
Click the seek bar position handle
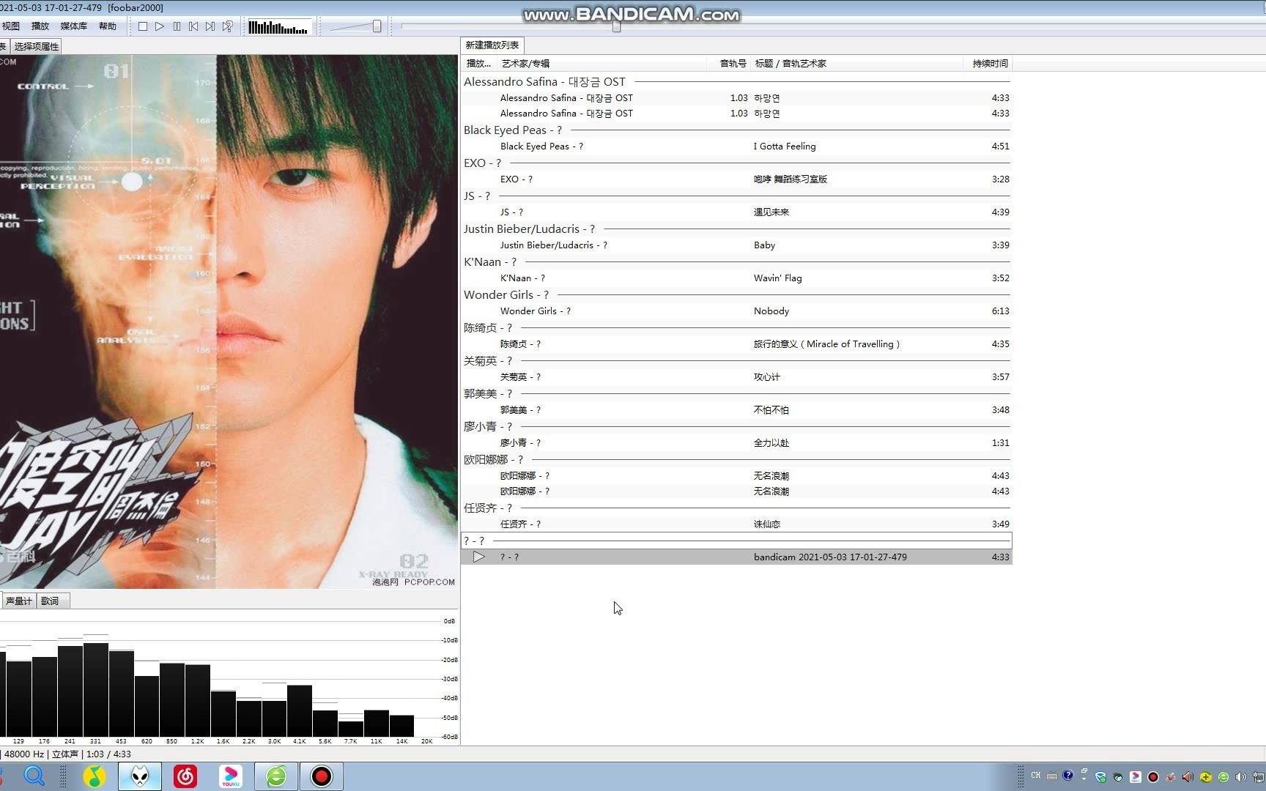click(x=616, y=26)
